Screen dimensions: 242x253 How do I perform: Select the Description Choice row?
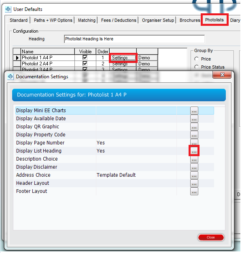115,159
